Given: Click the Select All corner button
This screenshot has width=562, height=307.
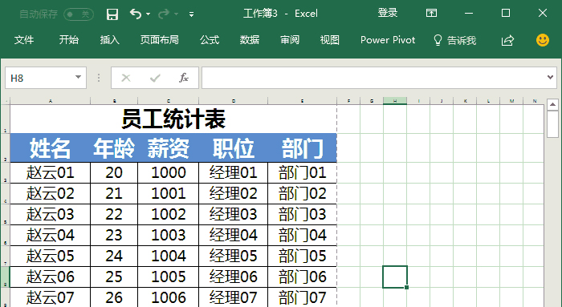Looking at the screenshot, I should tap(5, 101).
